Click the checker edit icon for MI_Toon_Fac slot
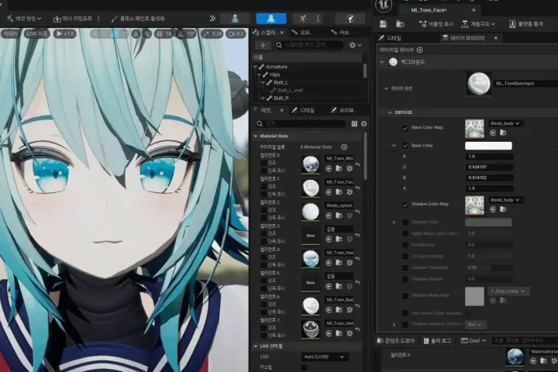Image resolution: width=558 pixels, height=372 pixels. [x=350, y=192]
